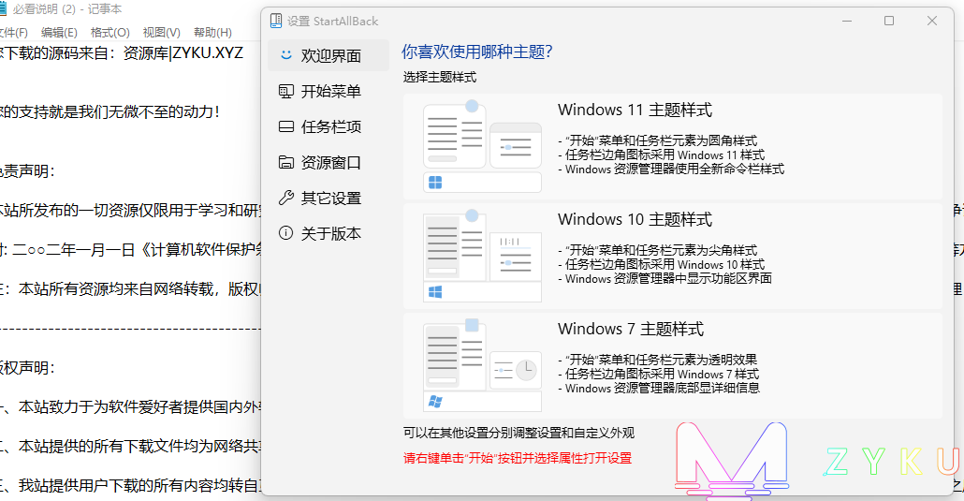Screen dimensions: 964x501
Task: Click the red text 请右键单击"开始"按钮并选择属性打开设置
Action: [518, 459]
